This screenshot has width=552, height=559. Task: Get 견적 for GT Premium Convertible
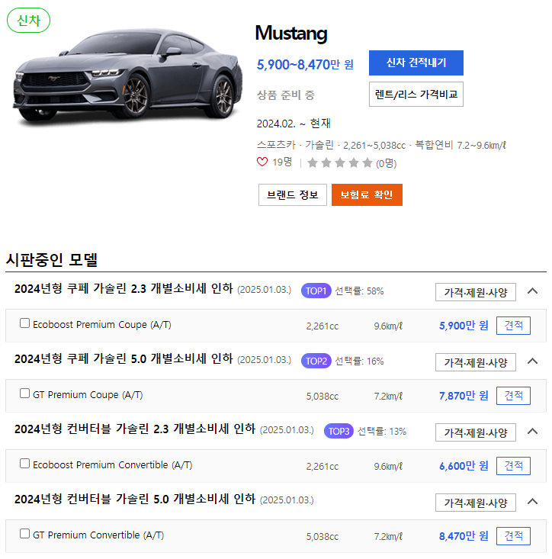click(513, 536)
